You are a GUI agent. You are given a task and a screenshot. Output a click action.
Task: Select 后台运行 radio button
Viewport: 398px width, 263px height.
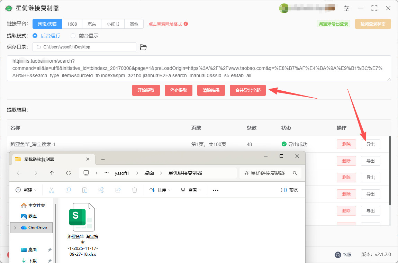[35, 36]
